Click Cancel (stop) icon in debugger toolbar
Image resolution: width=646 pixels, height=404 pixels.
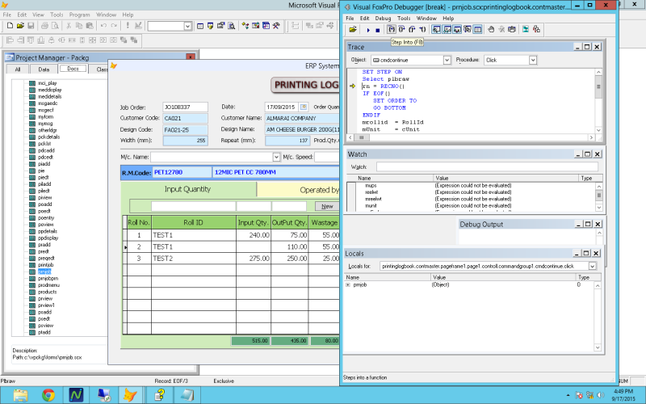click(377, 30)
